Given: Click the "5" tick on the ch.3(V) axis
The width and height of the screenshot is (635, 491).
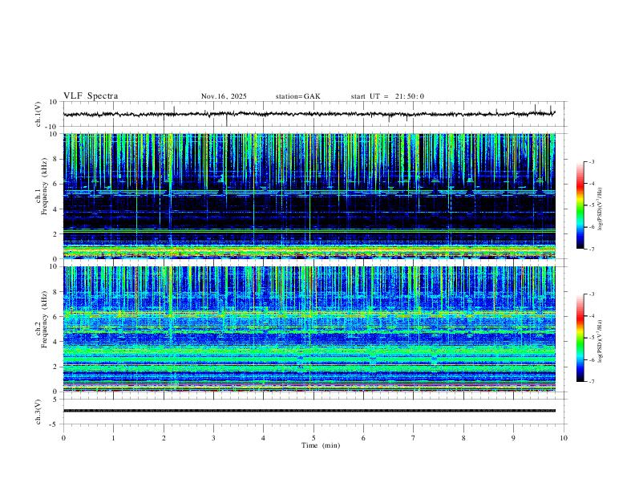Looking at the screenshot, I should click(55, 400).
